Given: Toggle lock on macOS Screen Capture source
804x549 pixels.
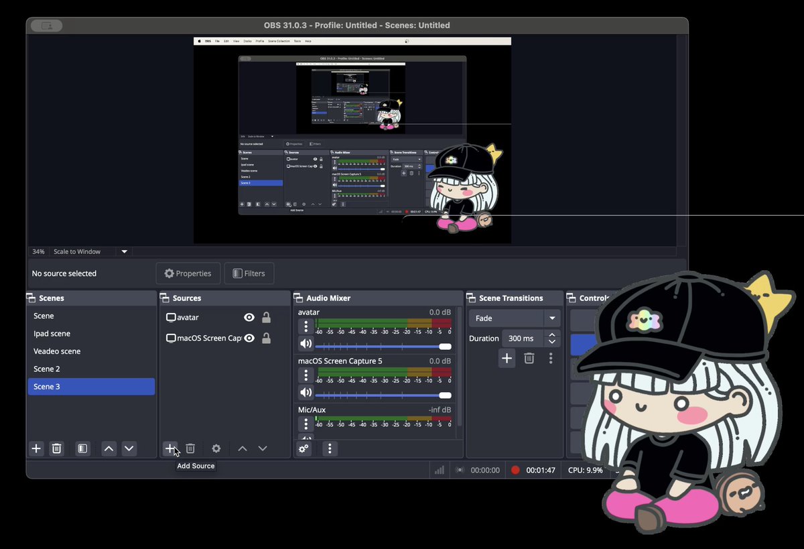Looking at the screenshot, I should click(266, 339).
